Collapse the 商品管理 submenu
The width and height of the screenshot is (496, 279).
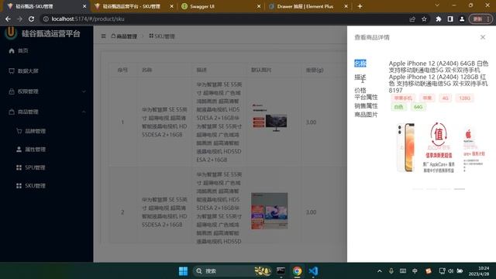[x=46, y=112]
